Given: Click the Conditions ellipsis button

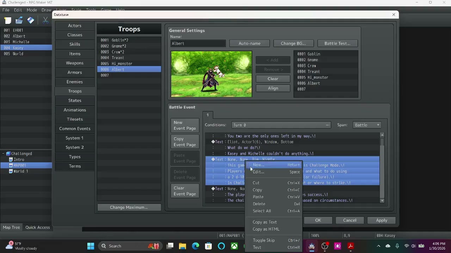Looking at the screenshot, I should pos(327,125).
